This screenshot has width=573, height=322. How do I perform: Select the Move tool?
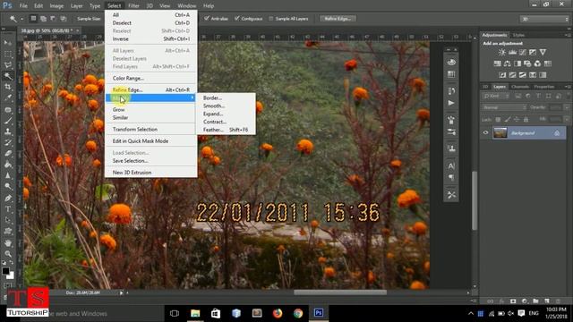pyautogui.click(x=8, y=43)
